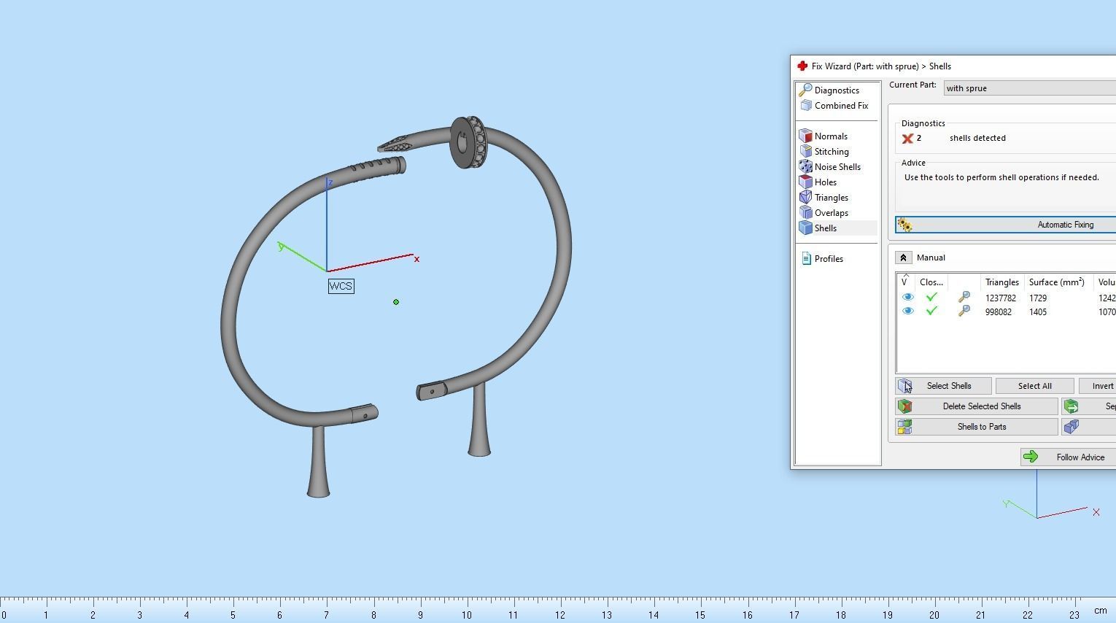The width and height of the screenshot is (1116, 623).
Task: Hide the shell with 998082 triangles
Action: (x=907, y=311)
